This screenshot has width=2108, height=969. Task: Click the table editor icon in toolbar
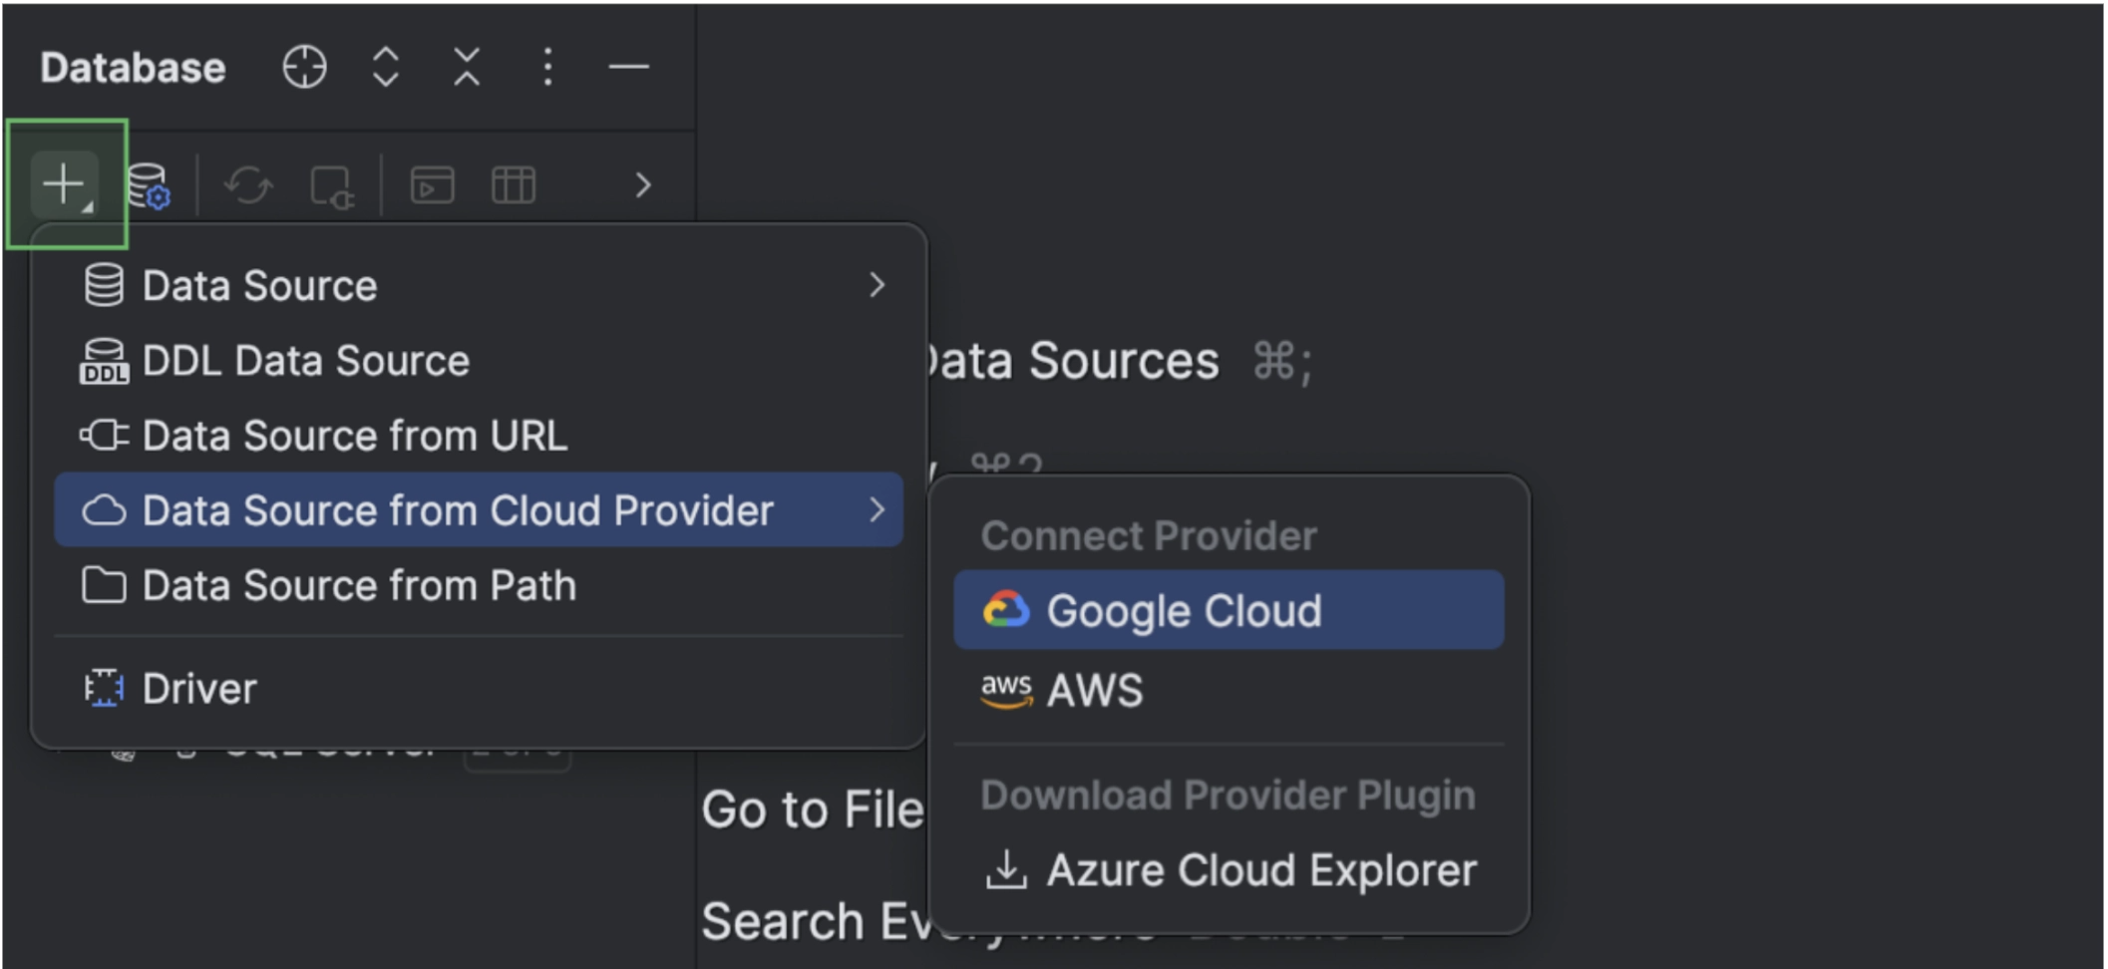(x=514, y=185)
